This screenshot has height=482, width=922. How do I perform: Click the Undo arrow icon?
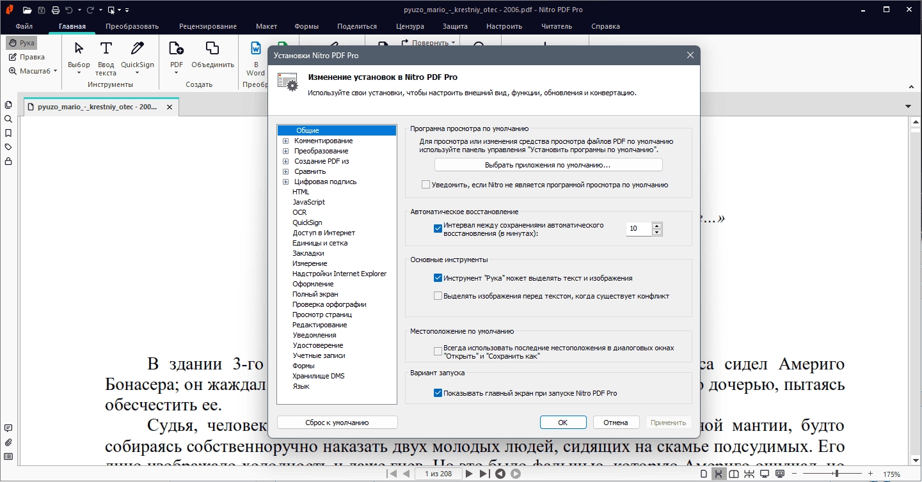point(69,10)
